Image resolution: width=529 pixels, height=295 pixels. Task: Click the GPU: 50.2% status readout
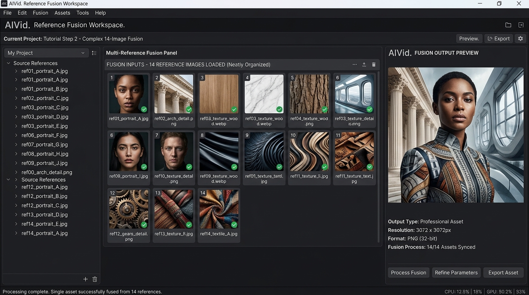pyautogui.click(x=499, y=292)
